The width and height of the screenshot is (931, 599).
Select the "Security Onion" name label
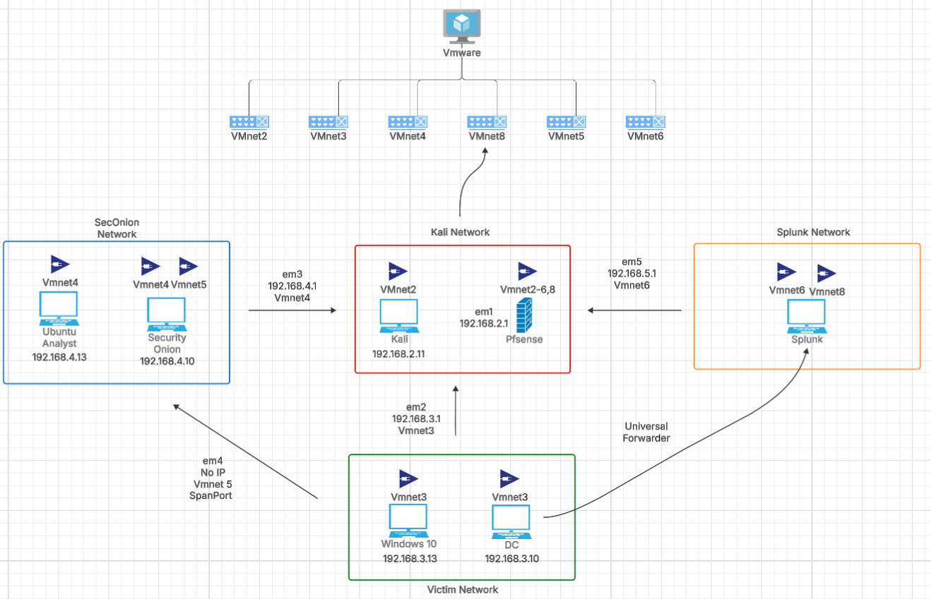167,344
